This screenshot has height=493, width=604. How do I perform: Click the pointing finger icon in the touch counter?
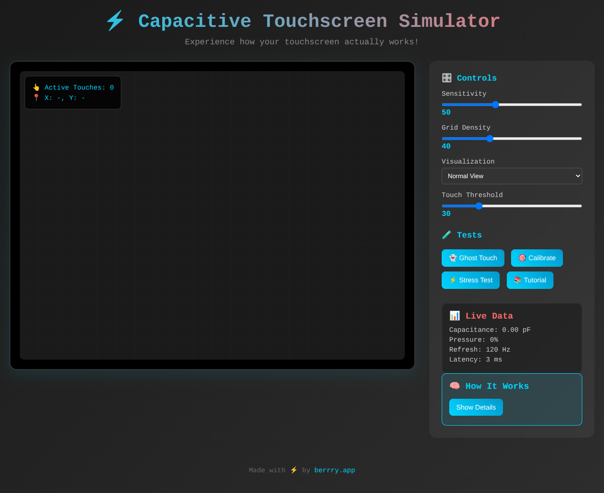(36, 87)
